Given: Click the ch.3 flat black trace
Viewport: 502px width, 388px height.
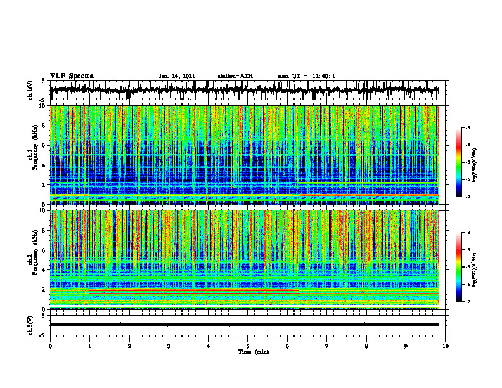Looking at the screenshot, I should point(244,325).
